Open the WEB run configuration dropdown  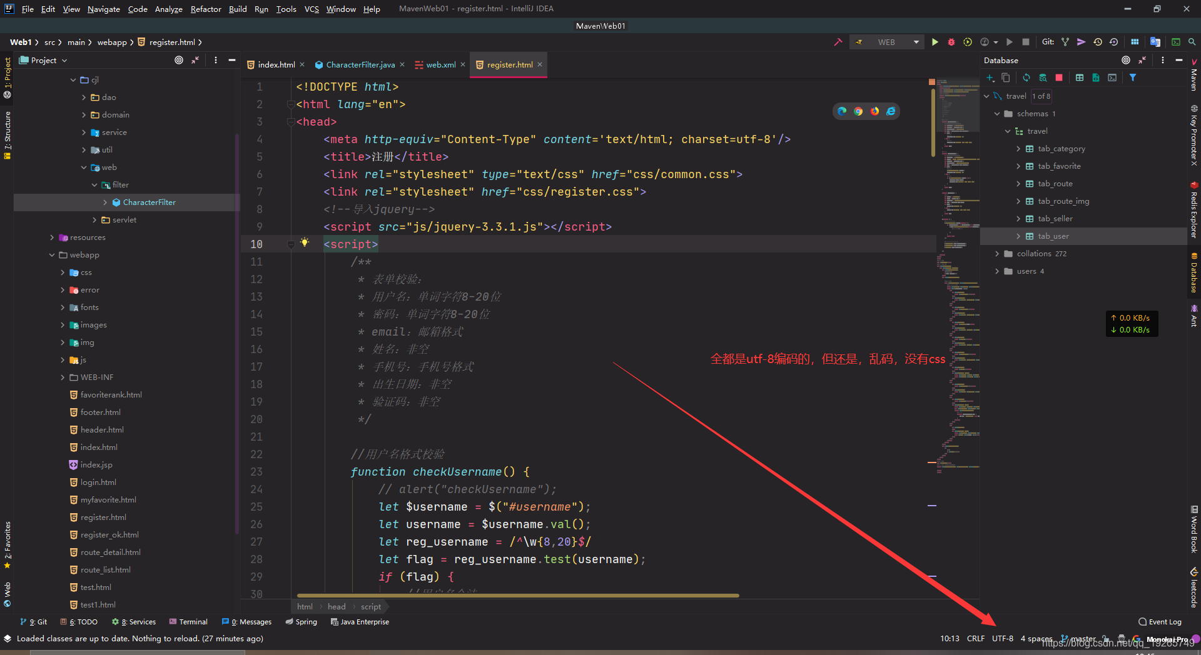tap(886, 42)
